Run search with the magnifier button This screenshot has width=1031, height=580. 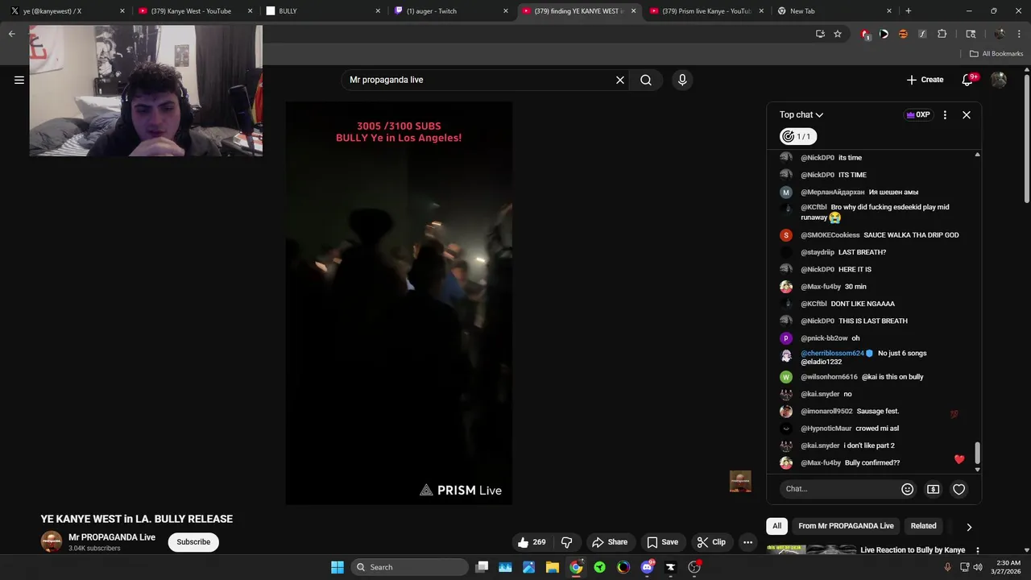point(646,80)
